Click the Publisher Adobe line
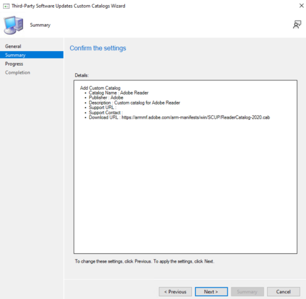 pyautogui.click(x=106, y=98)
